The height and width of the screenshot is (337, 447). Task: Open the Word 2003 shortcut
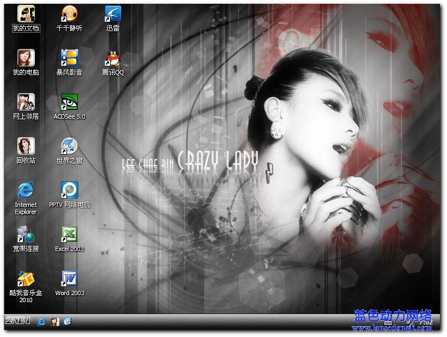point(69,278)
